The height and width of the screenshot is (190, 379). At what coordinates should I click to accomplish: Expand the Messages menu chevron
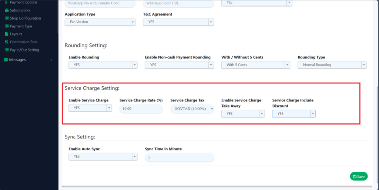(x=51, y=60)
